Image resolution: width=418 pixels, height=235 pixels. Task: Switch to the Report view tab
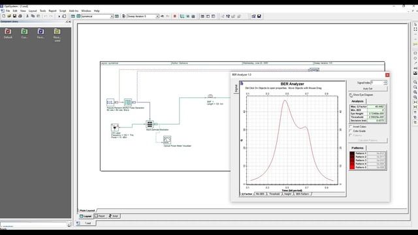(x=100, y=216)
